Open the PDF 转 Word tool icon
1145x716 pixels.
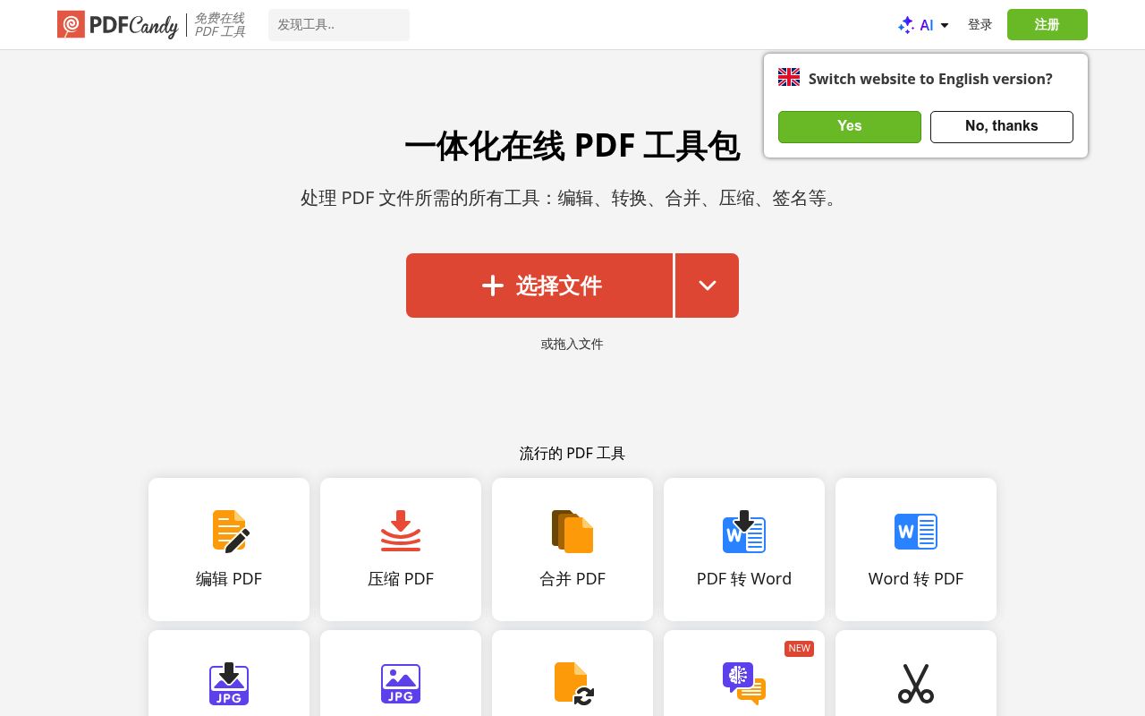pos(744,532)
